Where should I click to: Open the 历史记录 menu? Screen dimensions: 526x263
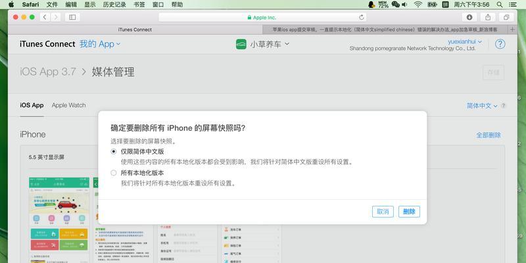[x=114, y=5]
